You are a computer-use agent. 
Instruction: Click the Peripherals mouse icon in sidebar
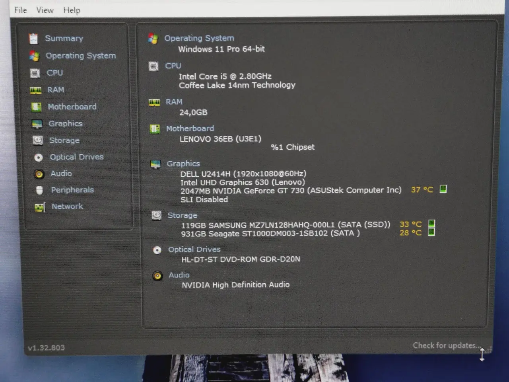click(x=39, y=190)
